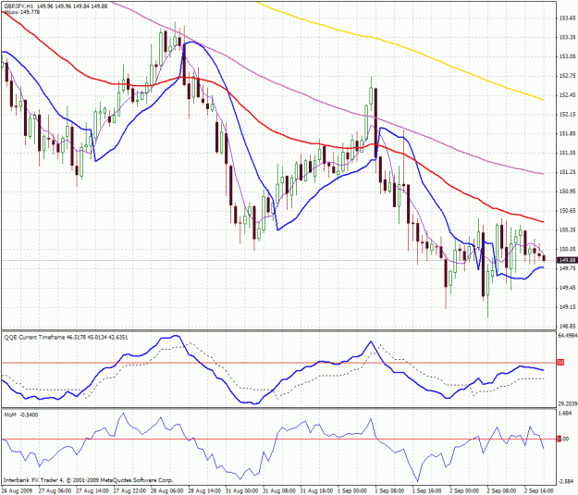Click the 27 Aug 14:00 time label

92,491
